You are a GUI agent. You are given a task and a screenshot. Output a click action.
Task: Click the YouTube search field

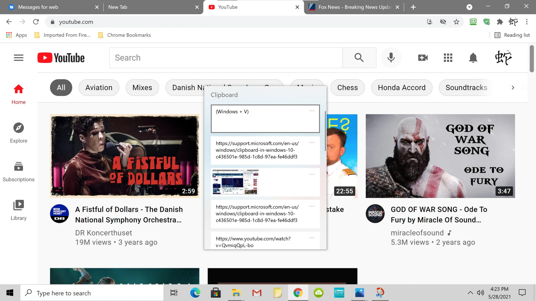click(x=226, y=58)
